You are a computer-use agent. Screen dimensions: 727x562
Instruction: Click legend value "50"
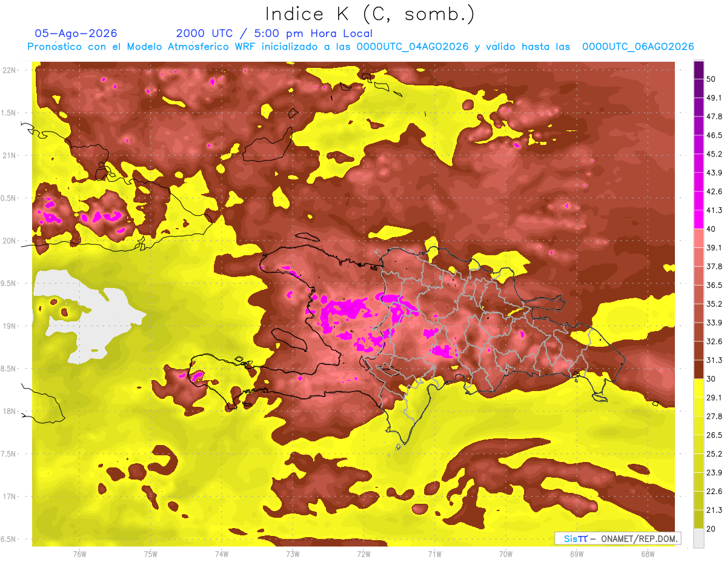(711, 79)
